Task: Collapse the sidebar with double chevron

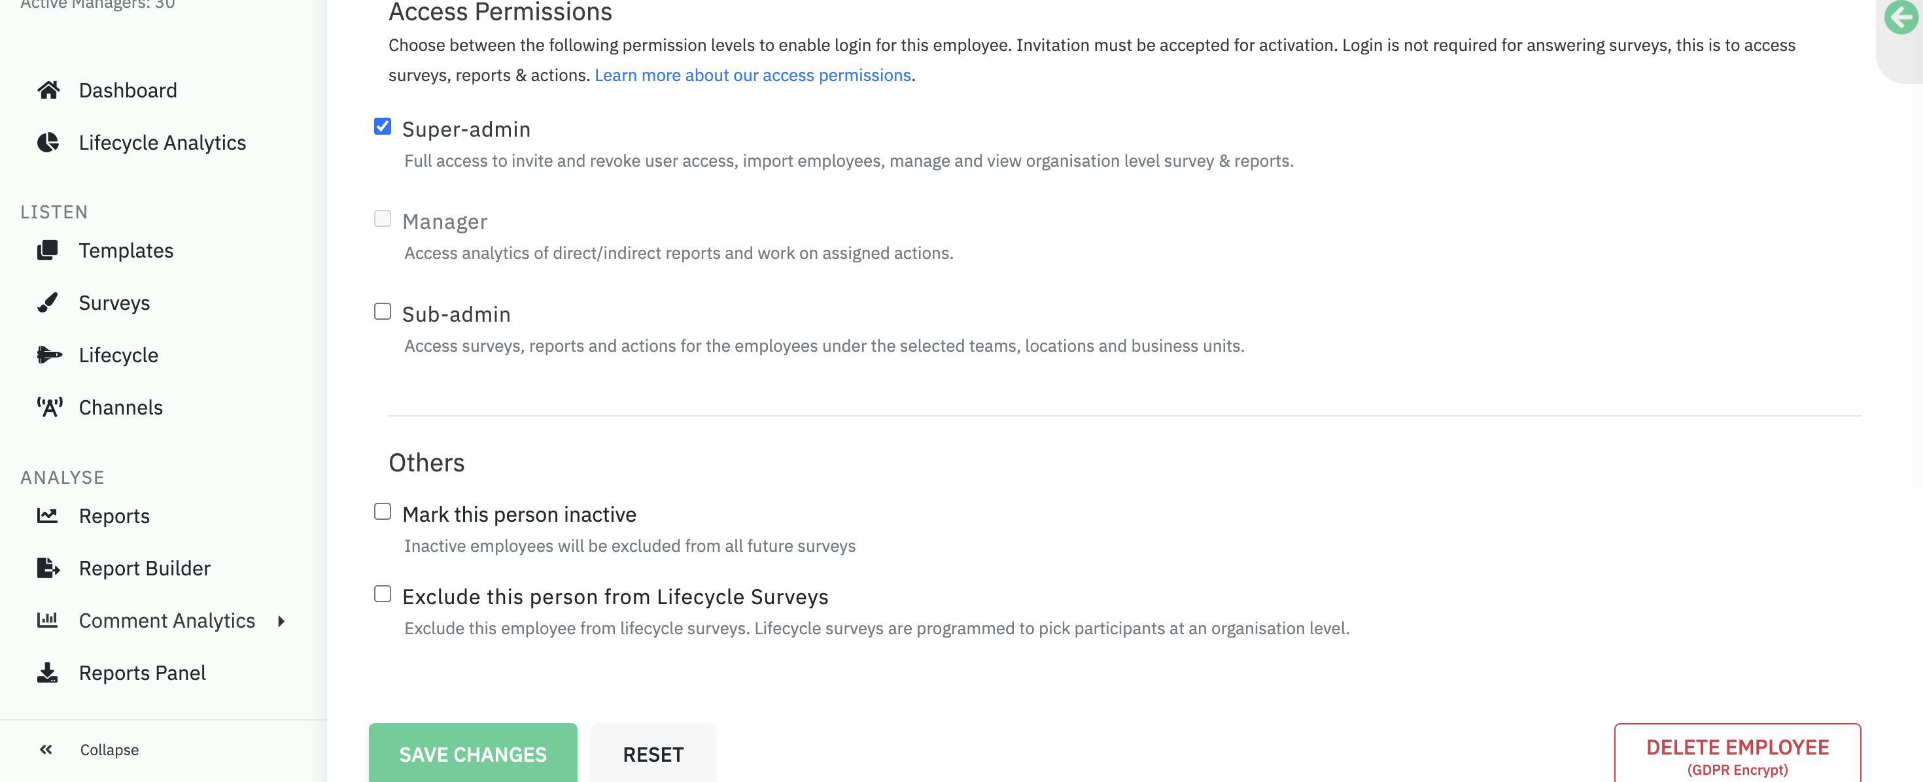Action: [46, 749]
